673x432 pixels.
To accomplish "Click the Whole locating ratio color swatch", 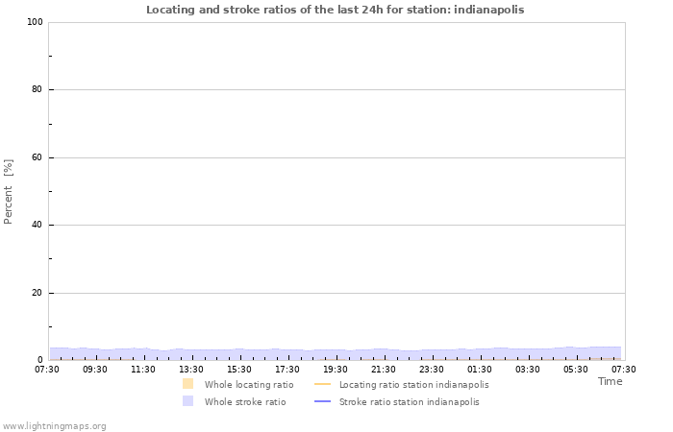I will [x=188, y=384].
